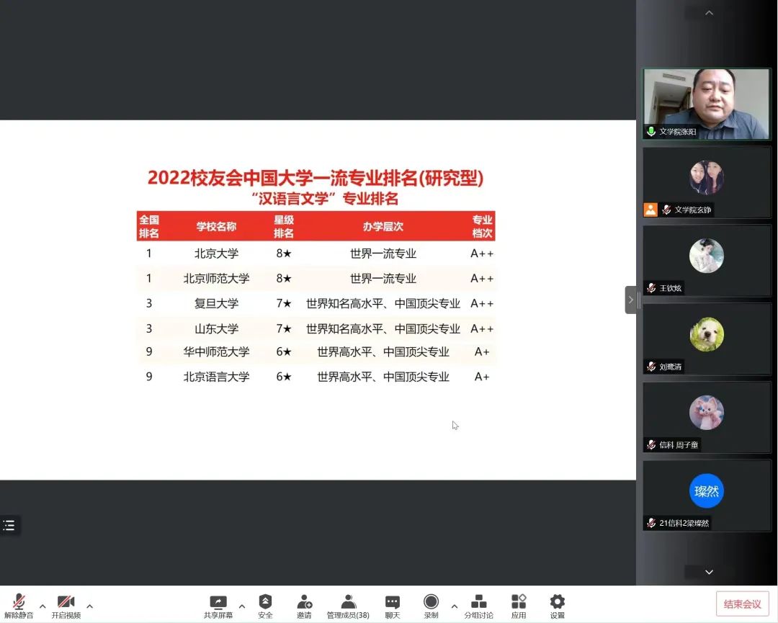778x623 pixels.
Task: Show next participants with the down chevron
Action: [x=709, y=572]
